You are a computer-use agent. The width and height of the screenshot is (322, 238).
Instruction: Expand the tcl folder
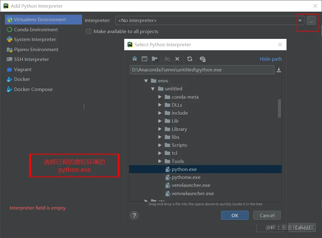pyautogui.click(x=160, y=153)
